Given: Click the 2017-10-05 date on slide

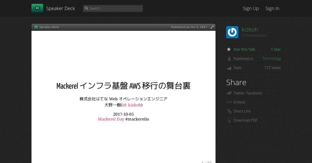Looking at the screenshot, I should pos(123,114).
